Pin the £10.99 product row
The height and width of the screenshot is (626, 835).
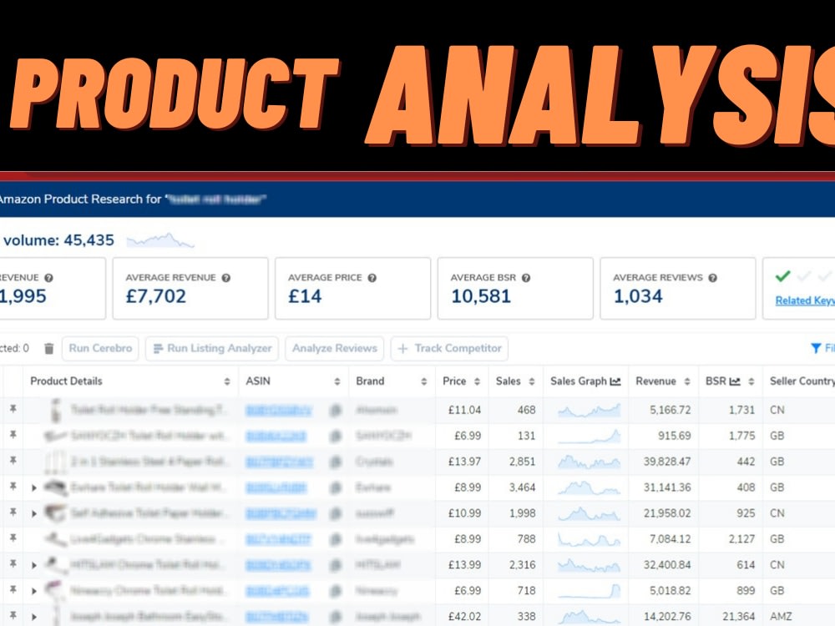point(13,512)
